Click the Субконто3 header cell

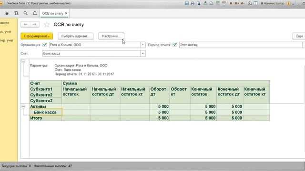(46, 101)
